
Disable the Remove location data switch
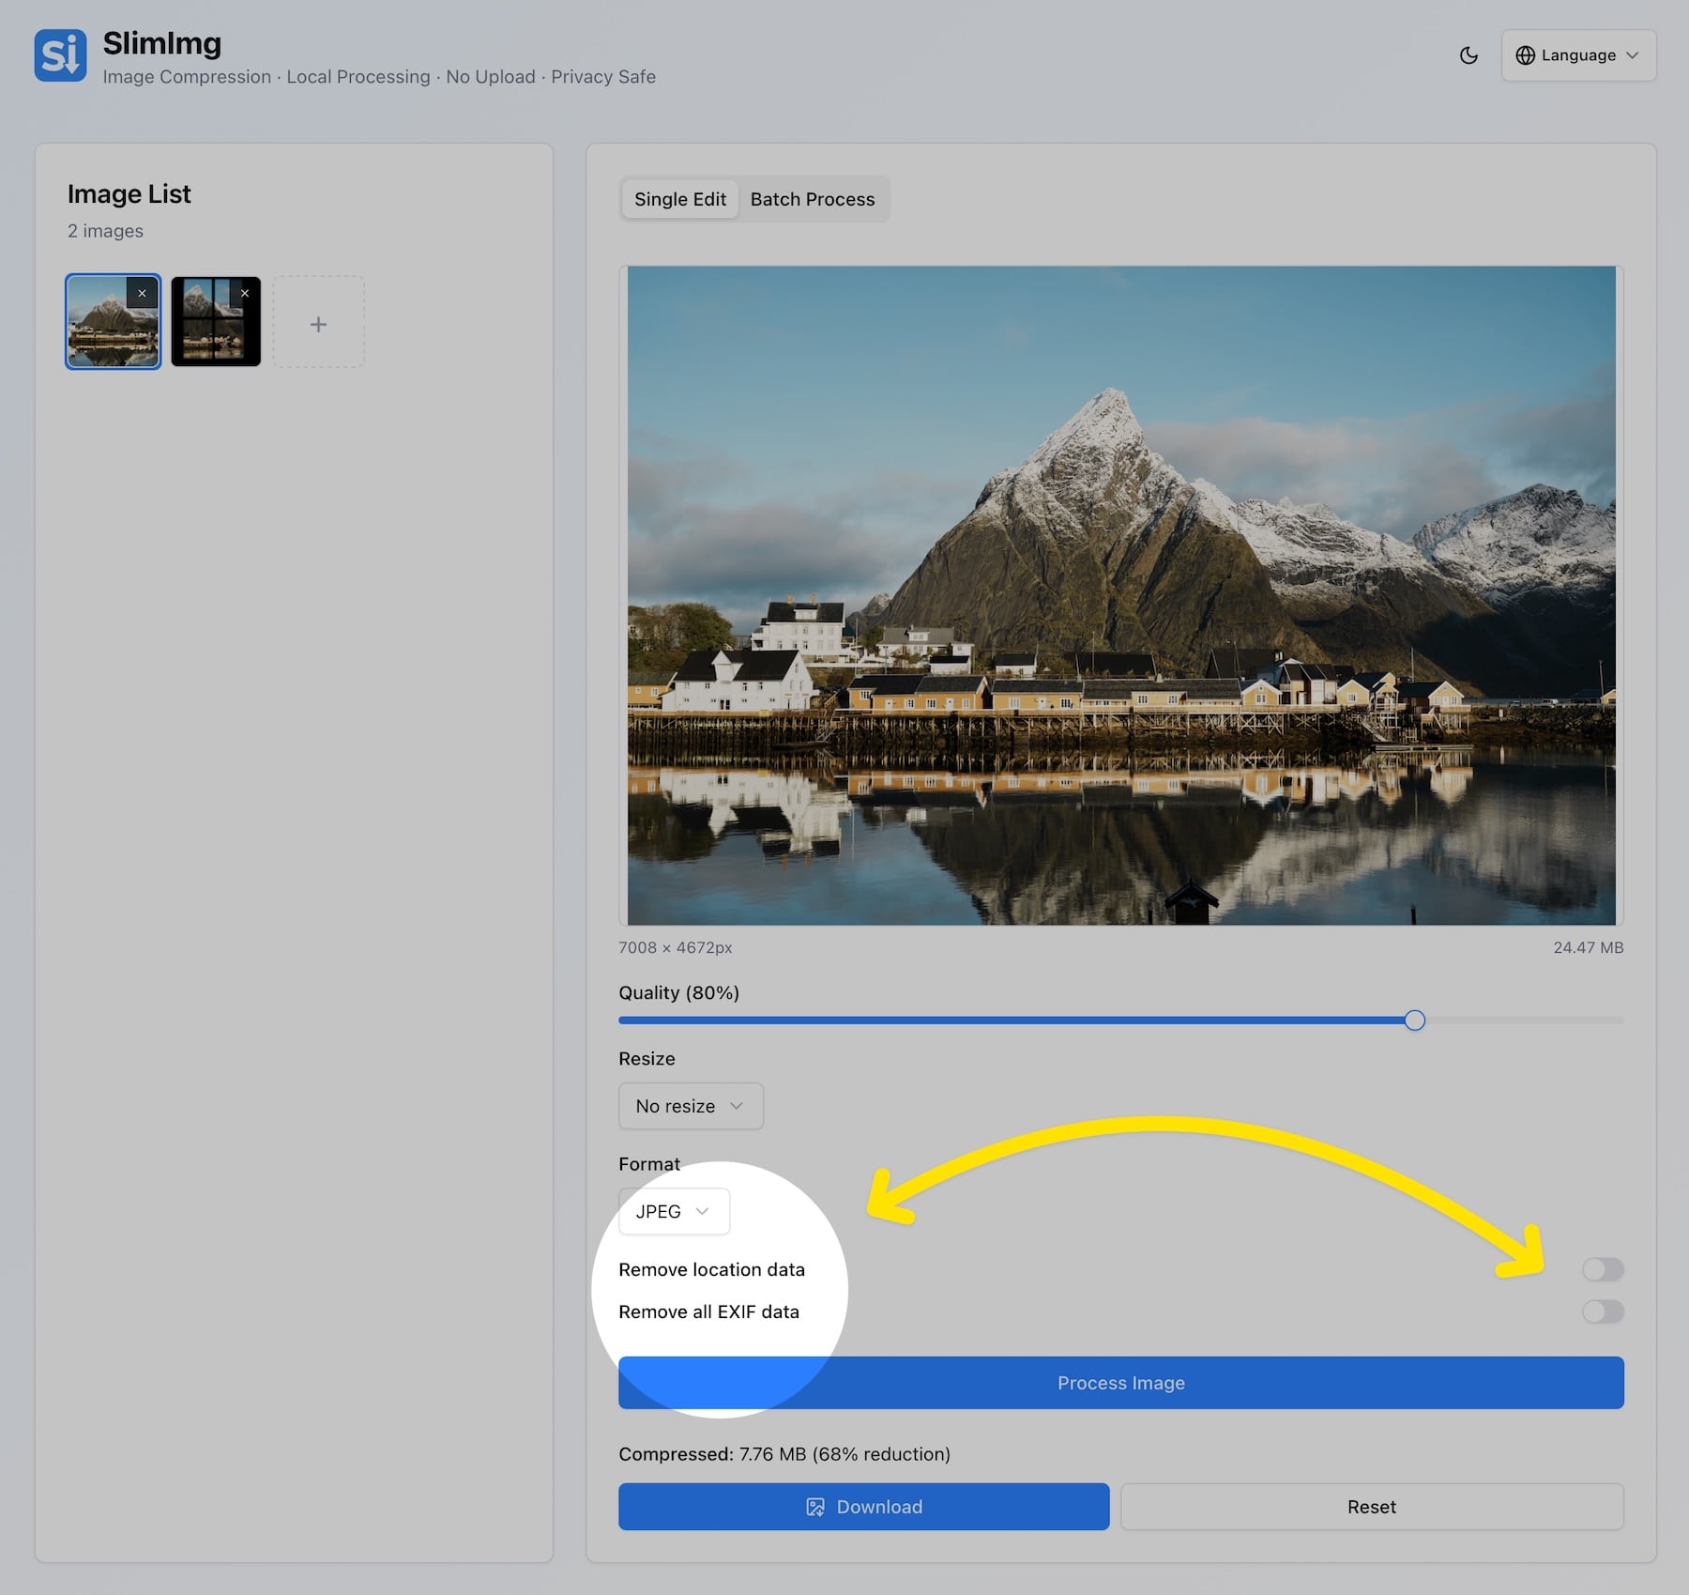tap(1604, 1269)
